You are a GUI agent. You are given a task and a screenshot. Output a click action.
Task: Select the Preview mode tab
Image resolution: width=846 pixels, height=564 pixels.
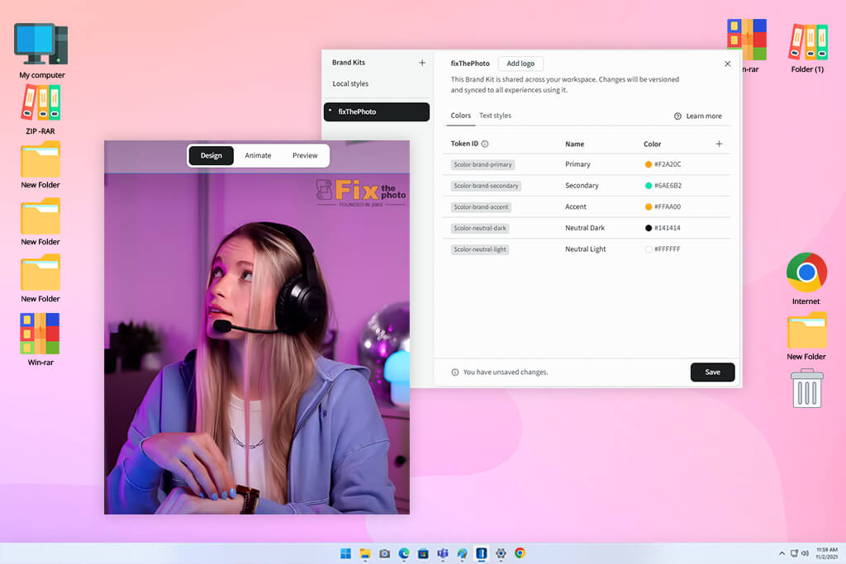pos(305,155)
